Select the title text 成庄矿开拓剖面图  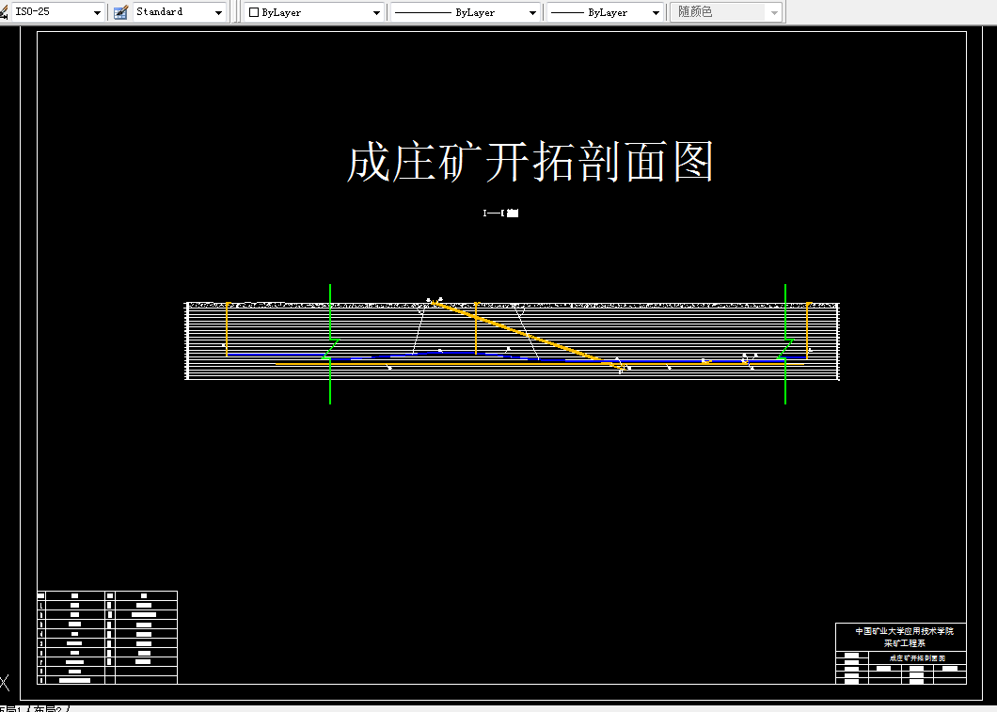click(x=531, y=162)
